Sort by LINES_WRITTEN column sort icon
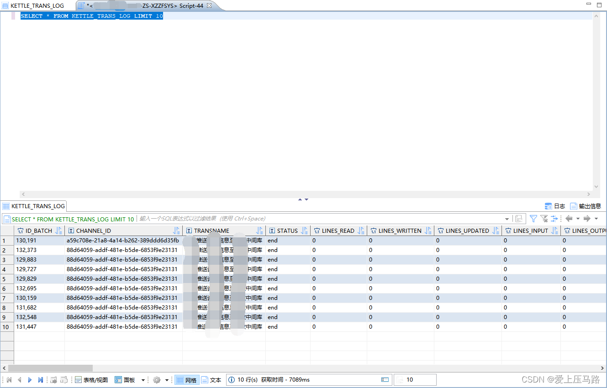Viewport: 607px width, 388px height. 428,231
